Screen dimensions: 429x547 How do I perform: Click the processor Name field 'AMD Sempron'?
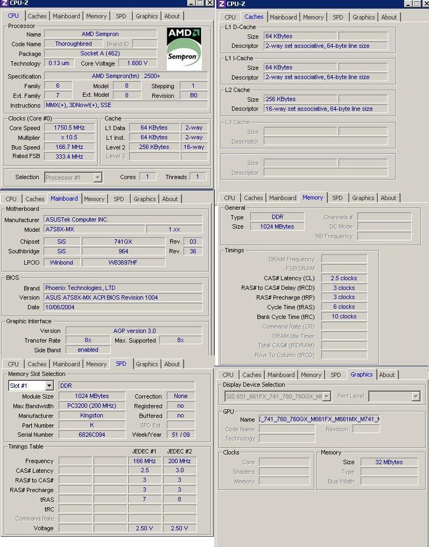click(100, 34)
